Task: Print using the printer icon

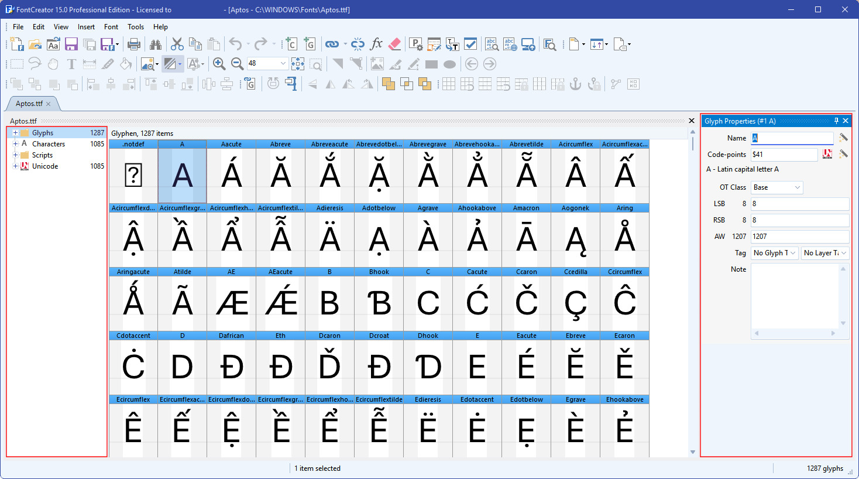Action: pyautogui.click(x=134, y=44)
